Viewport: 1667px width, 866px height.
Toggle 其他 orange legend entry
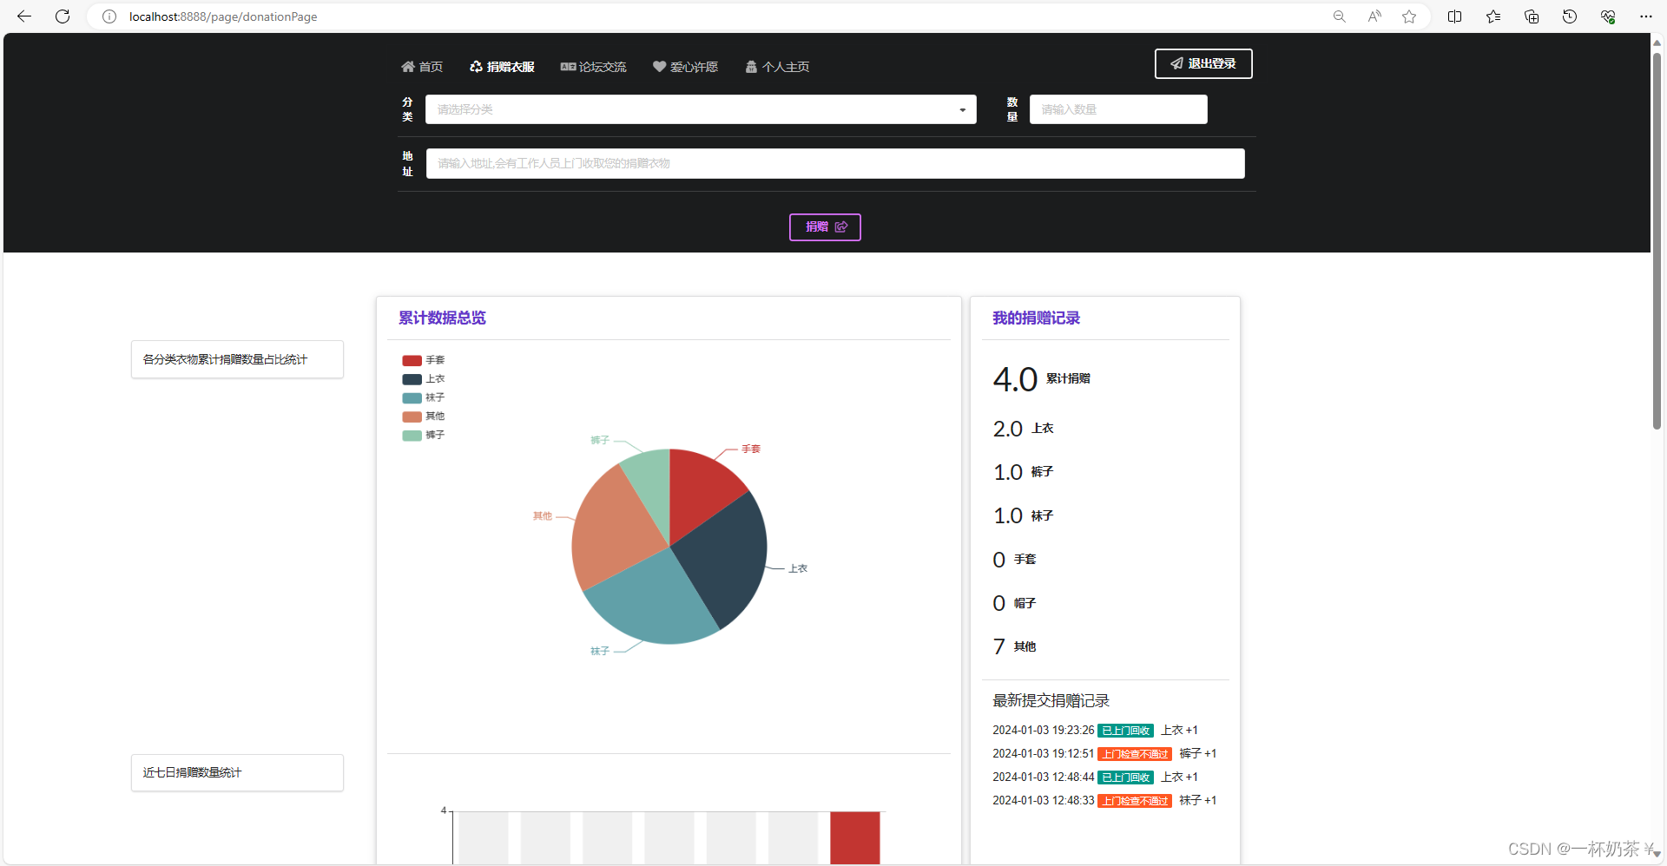(x=424, y=417)
